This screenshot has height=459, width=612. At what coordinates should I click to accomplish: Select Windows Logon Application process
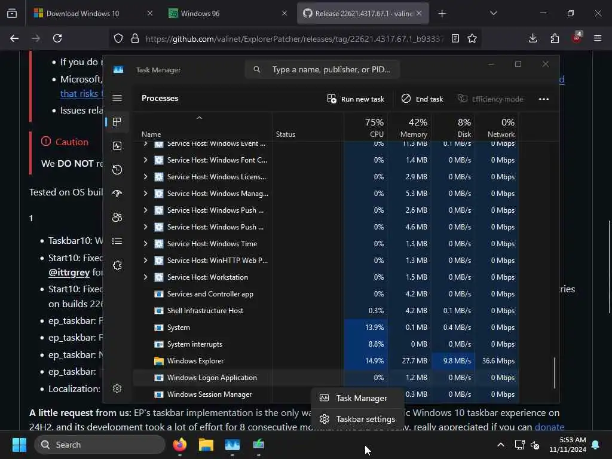(326, 378)
